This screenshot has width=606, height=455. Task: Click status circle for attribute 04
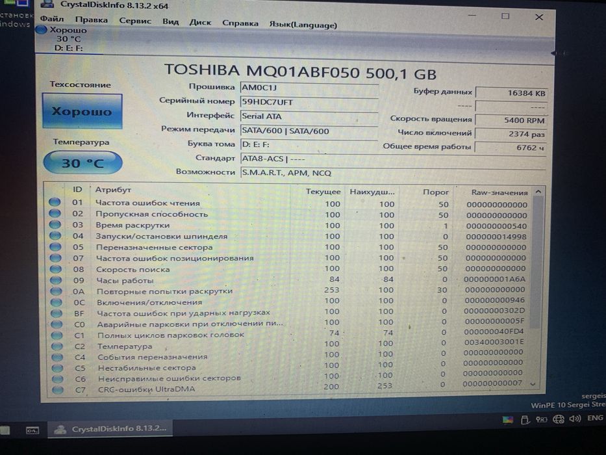[x=55, y=235]
